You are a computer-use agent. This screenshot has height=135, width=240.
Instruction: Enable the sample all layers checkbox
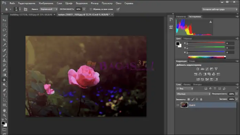[x=91, y=9]
